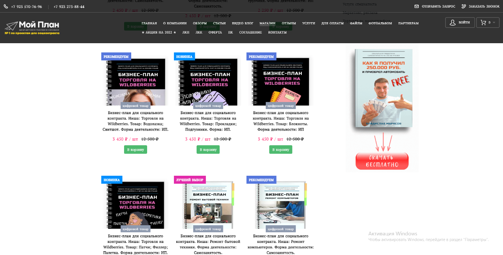Open the Ремонт компьютеров product thumbnail
This screenshot has height=255, width=503.
click(x=281, y=206)
